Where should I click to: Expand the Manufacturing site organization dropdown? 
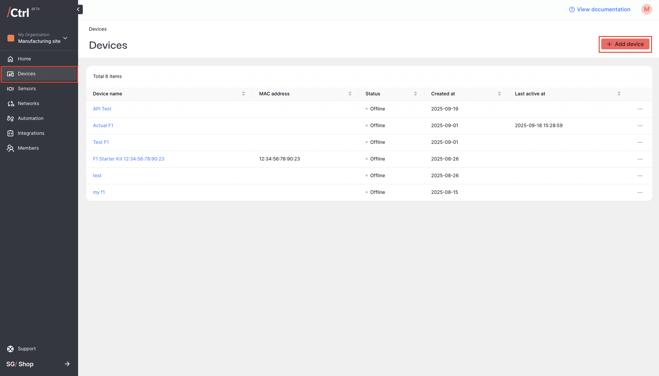[x=65, y=38]
